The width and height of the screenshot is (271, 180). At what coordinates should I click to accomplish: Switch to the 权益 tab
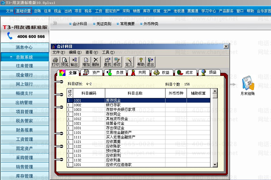162,73
